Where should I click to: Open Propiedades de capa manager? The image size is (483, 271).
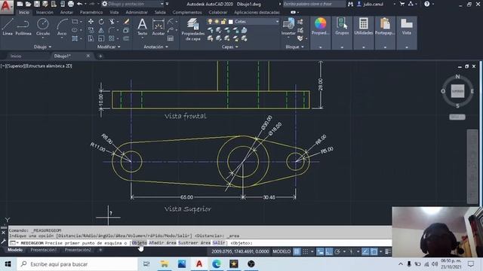[x=193, y=29]
